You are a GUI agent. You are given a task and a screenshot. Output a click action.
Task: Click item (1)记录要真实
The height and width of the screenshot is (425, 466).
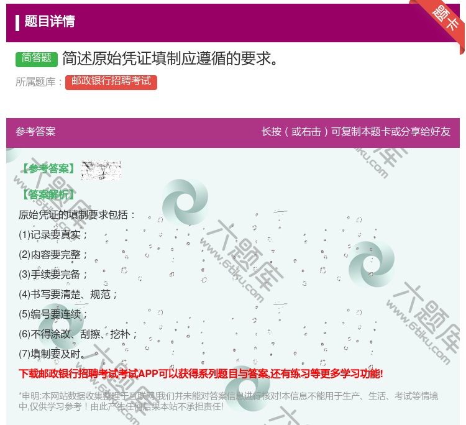pos(53,235)
